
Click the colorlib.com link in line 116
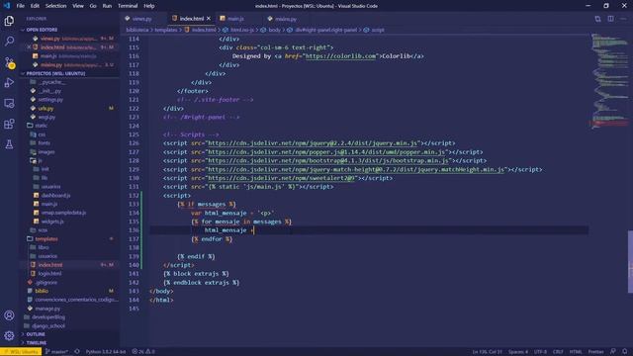(x=340, y=56)
